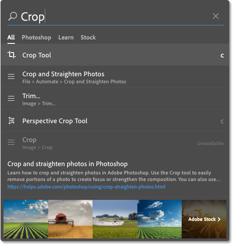Open the Stock tab
Screen dimensions: 233x245
[x=88, y=38]
